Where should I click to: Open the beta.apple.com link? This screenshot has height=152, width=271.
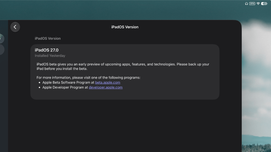(107, 82)
